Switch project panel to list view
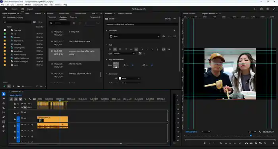The height and width of the screenshot is (149, 278). tap(9, 86)
